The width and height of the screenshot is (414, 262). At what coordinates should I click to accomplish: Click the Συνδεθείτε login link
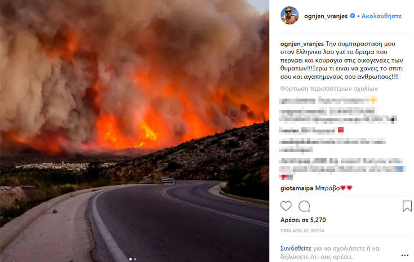click(x=296, y=248)
